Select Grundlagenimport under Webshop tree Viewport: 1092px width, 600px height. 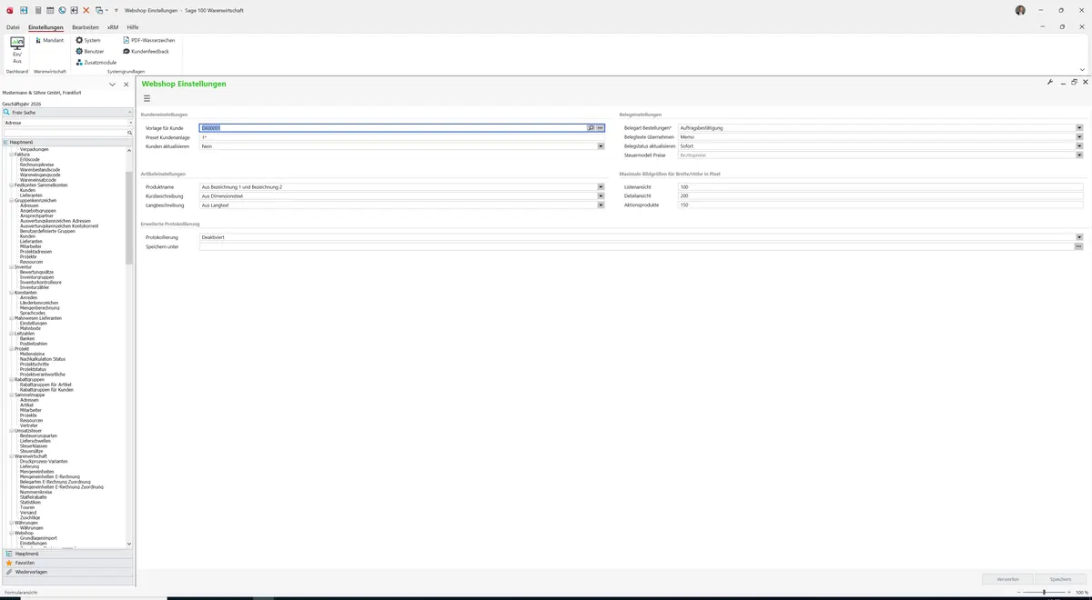[38, 538]
